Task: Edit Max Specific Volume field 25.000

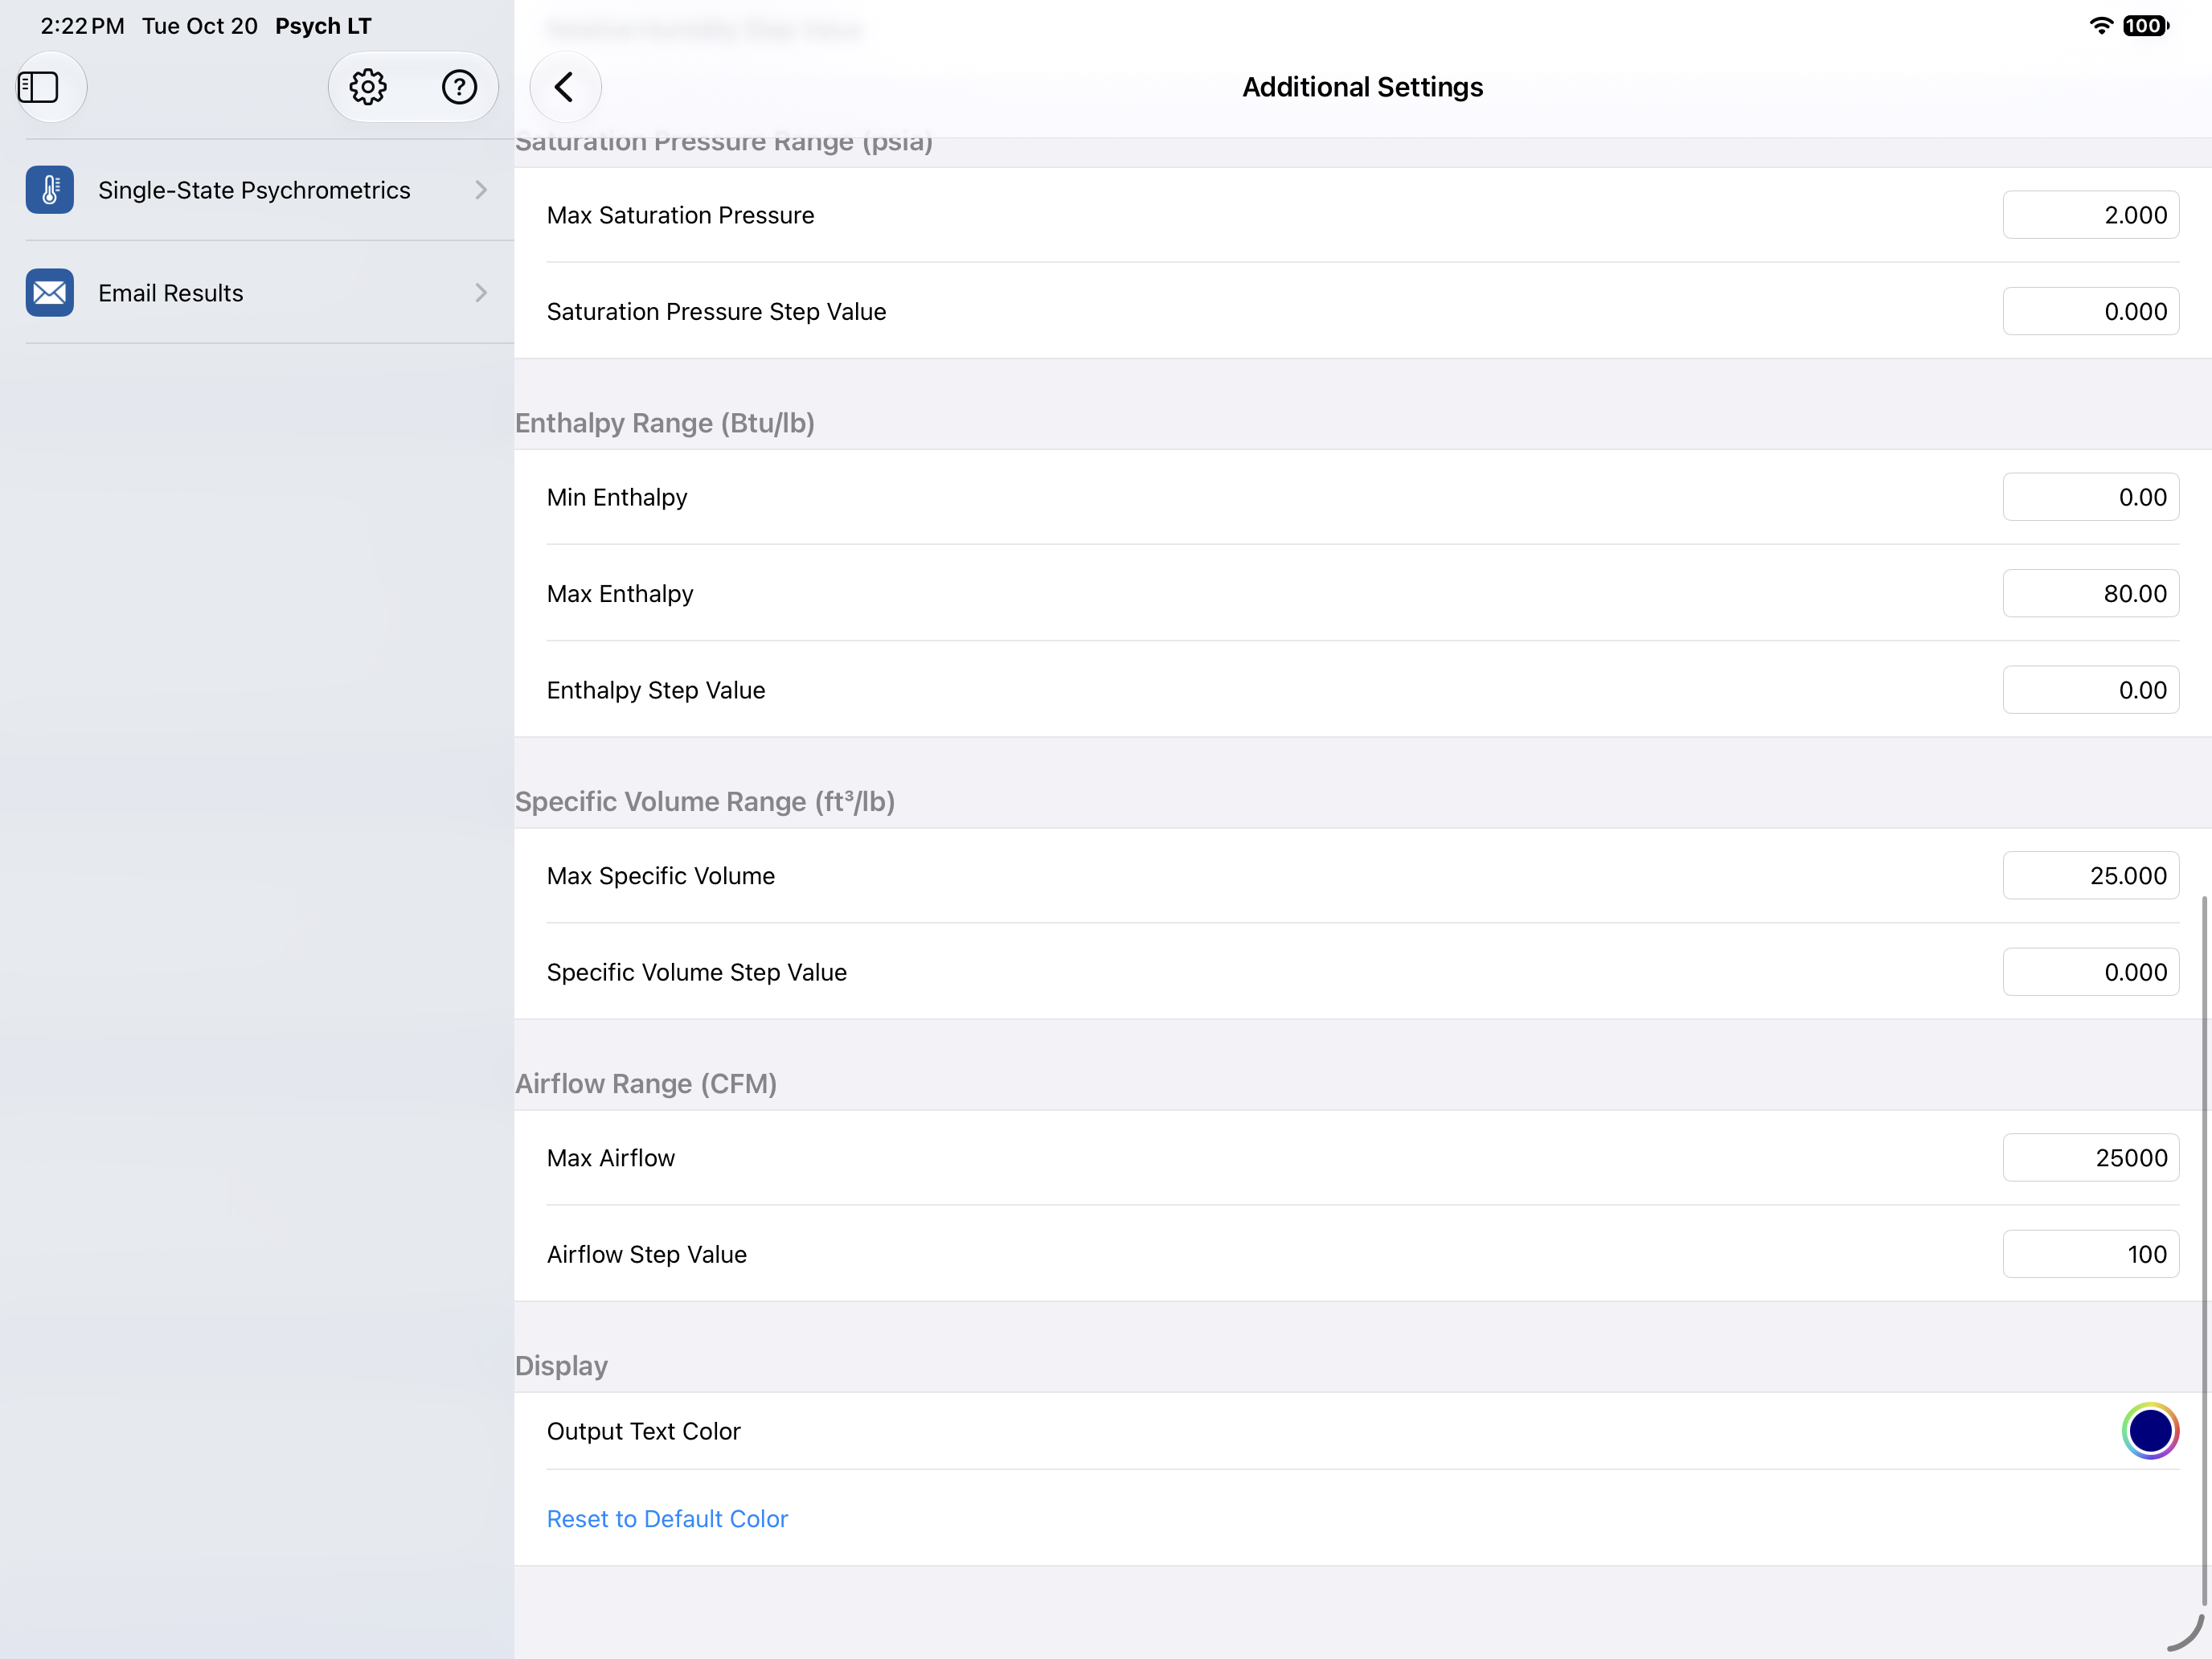Action: click(x=2091, y=876)
